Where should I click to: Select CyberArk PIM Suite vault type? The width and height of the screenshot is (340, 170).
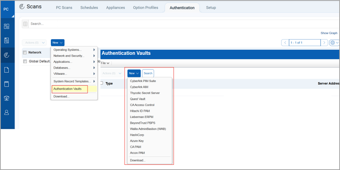[149, 81]
